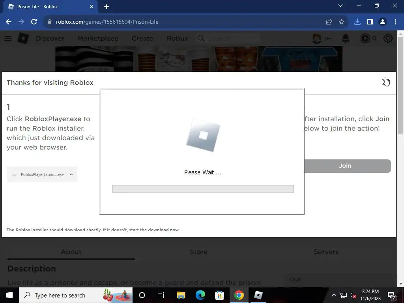Open Task View on the taskbar

(x=161, y=295)
